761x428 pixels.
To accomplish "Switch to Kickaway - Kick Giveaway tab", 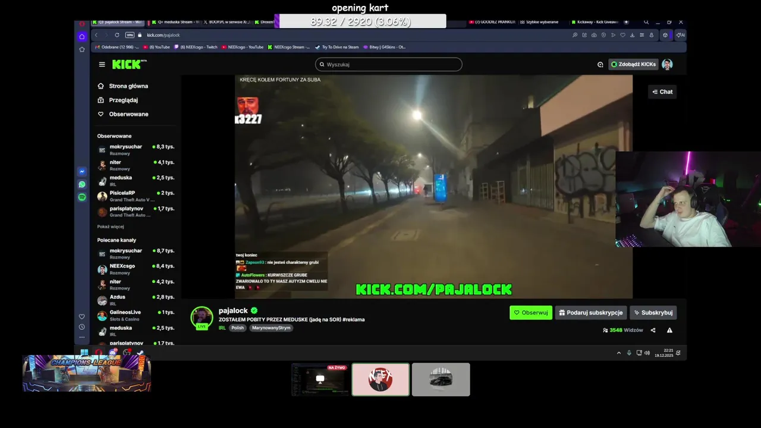I will click(x=594, y=22).
